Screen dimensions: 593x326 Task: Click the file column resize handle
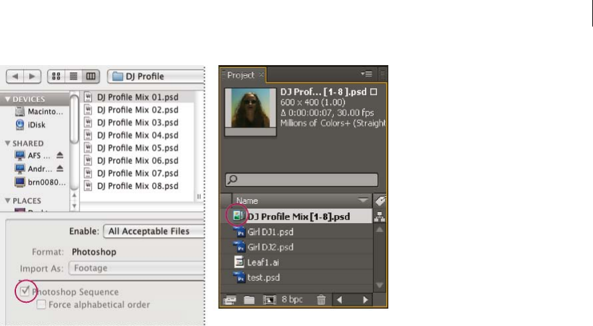tap(199, 197)
